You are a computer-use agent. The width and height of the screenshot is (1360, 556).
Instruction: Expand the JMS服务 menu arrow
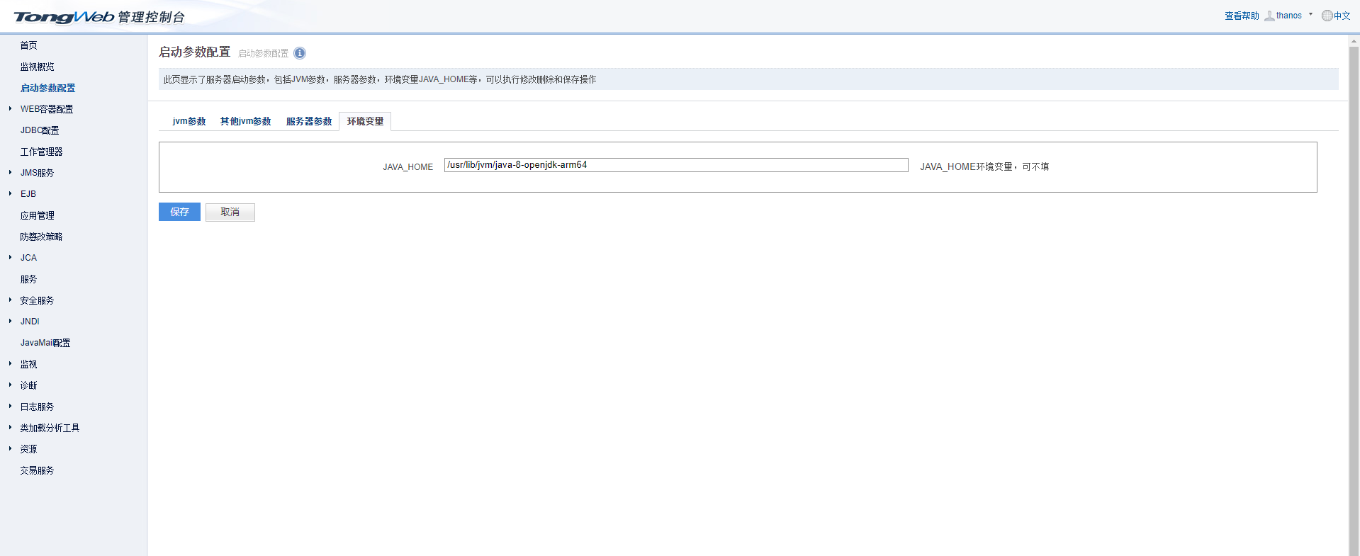10,172
